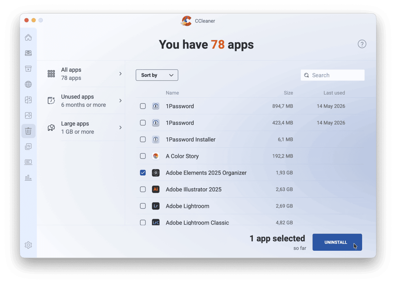Open settings gear in the sidebar

pyautogui.click(x=28, y=245)
